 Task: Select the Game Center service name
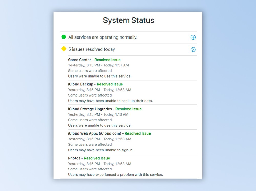pyautogui.click(x=79, y=60)
